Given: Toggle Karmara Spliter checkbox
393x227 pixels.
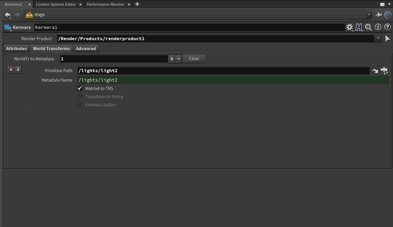Looking at the screenshot, I should (80, 105).
